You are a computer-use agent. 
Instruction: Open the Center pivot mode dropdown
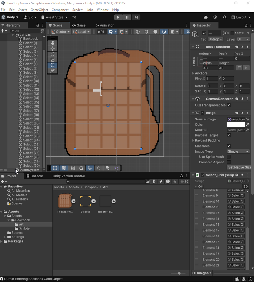point(60,32)
